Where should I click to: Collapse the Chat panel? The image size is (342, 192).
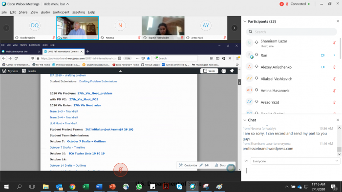245,120
